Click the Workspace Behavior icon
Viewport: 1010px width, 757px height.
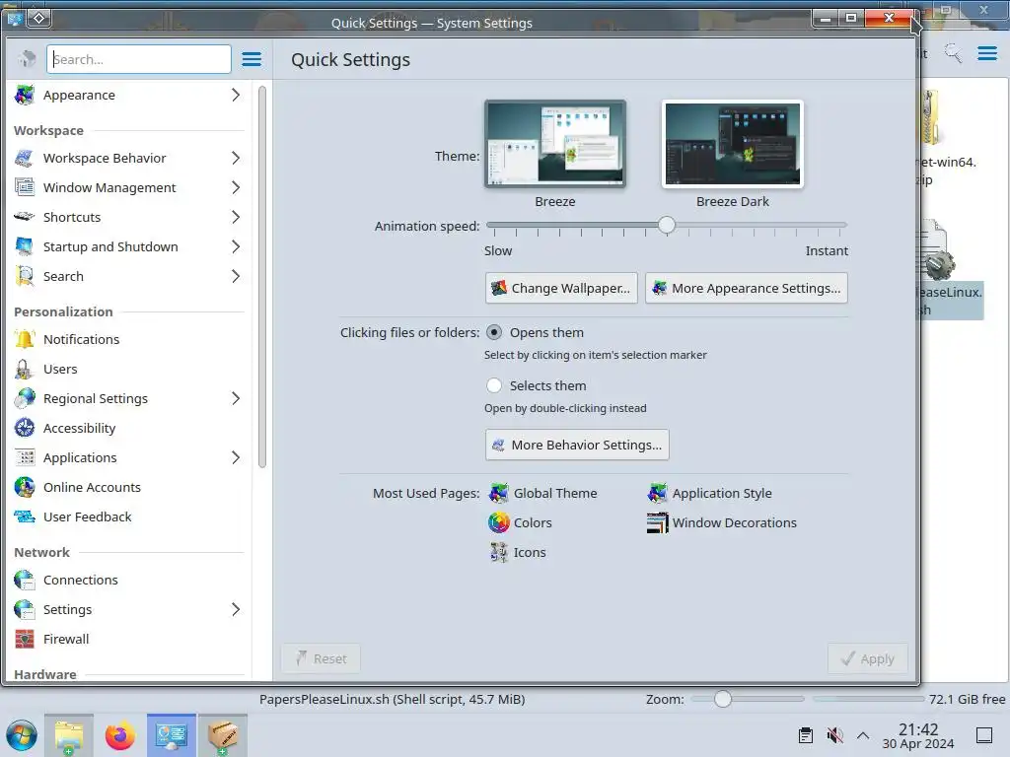click(25, 158)
